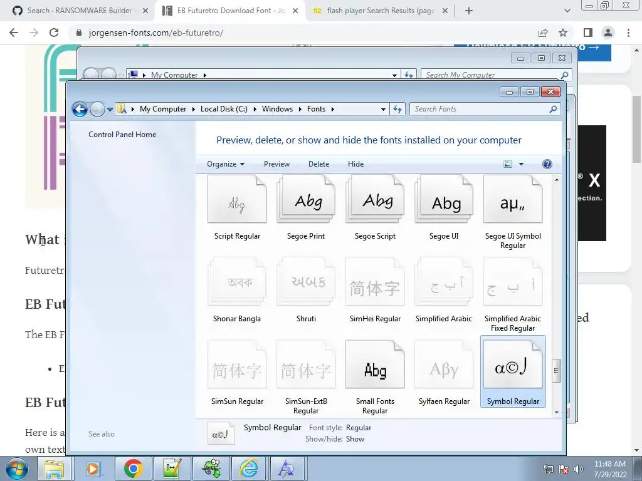Expand the Windows breadcrumb arrow
The width and height of the screenshot is (642, 481).
300,109
